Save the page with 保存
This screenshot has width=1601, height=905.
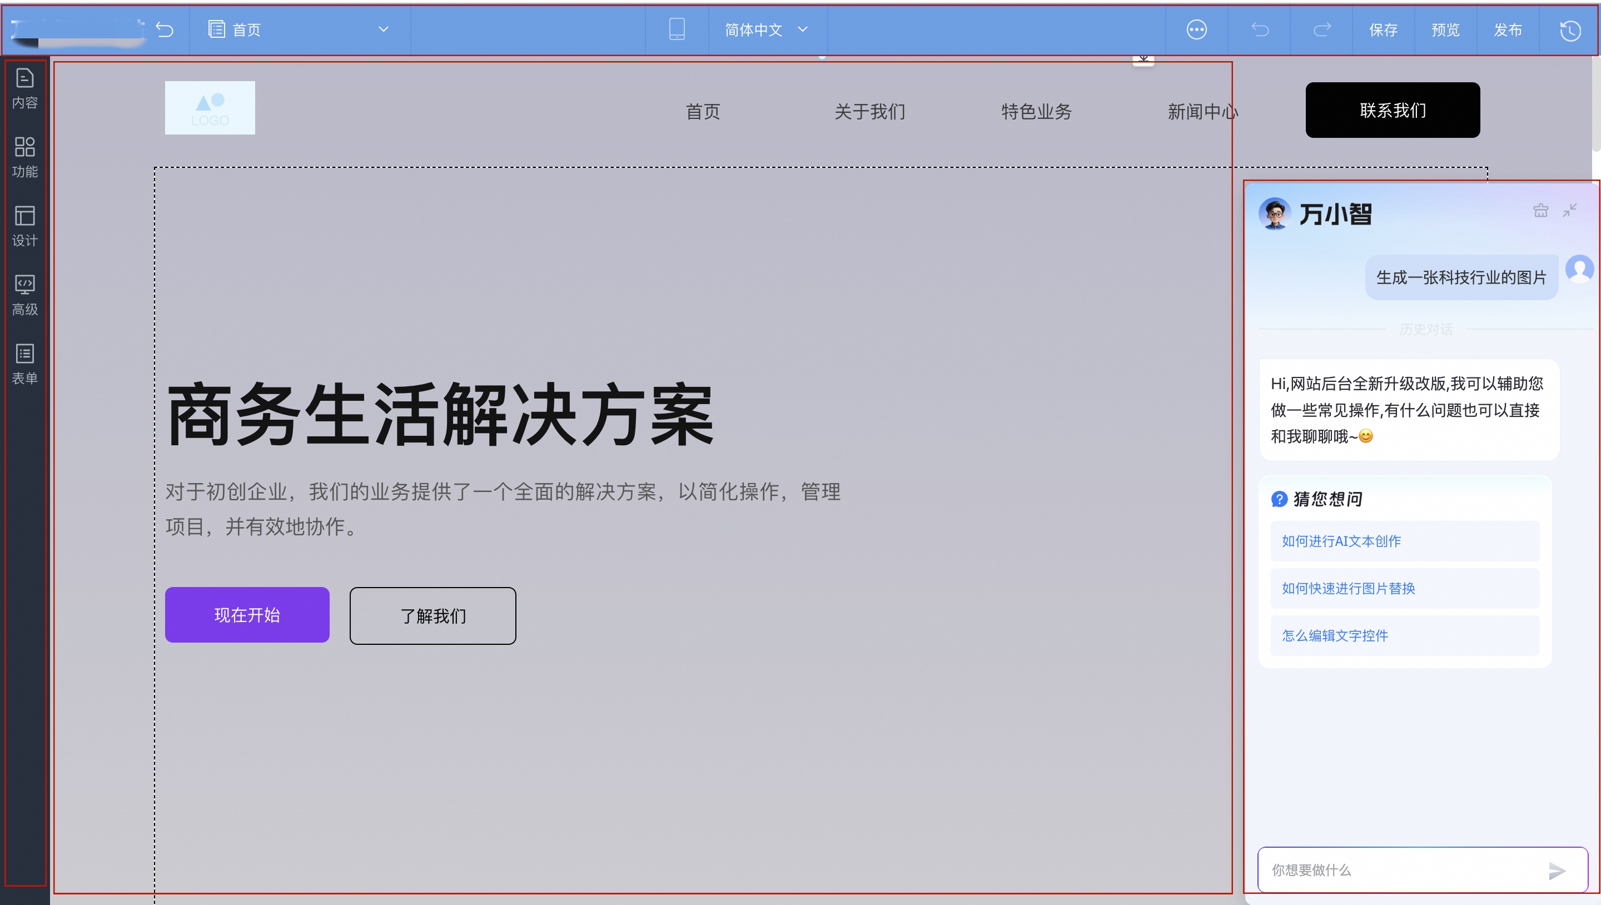click(x=1383, y=29)
